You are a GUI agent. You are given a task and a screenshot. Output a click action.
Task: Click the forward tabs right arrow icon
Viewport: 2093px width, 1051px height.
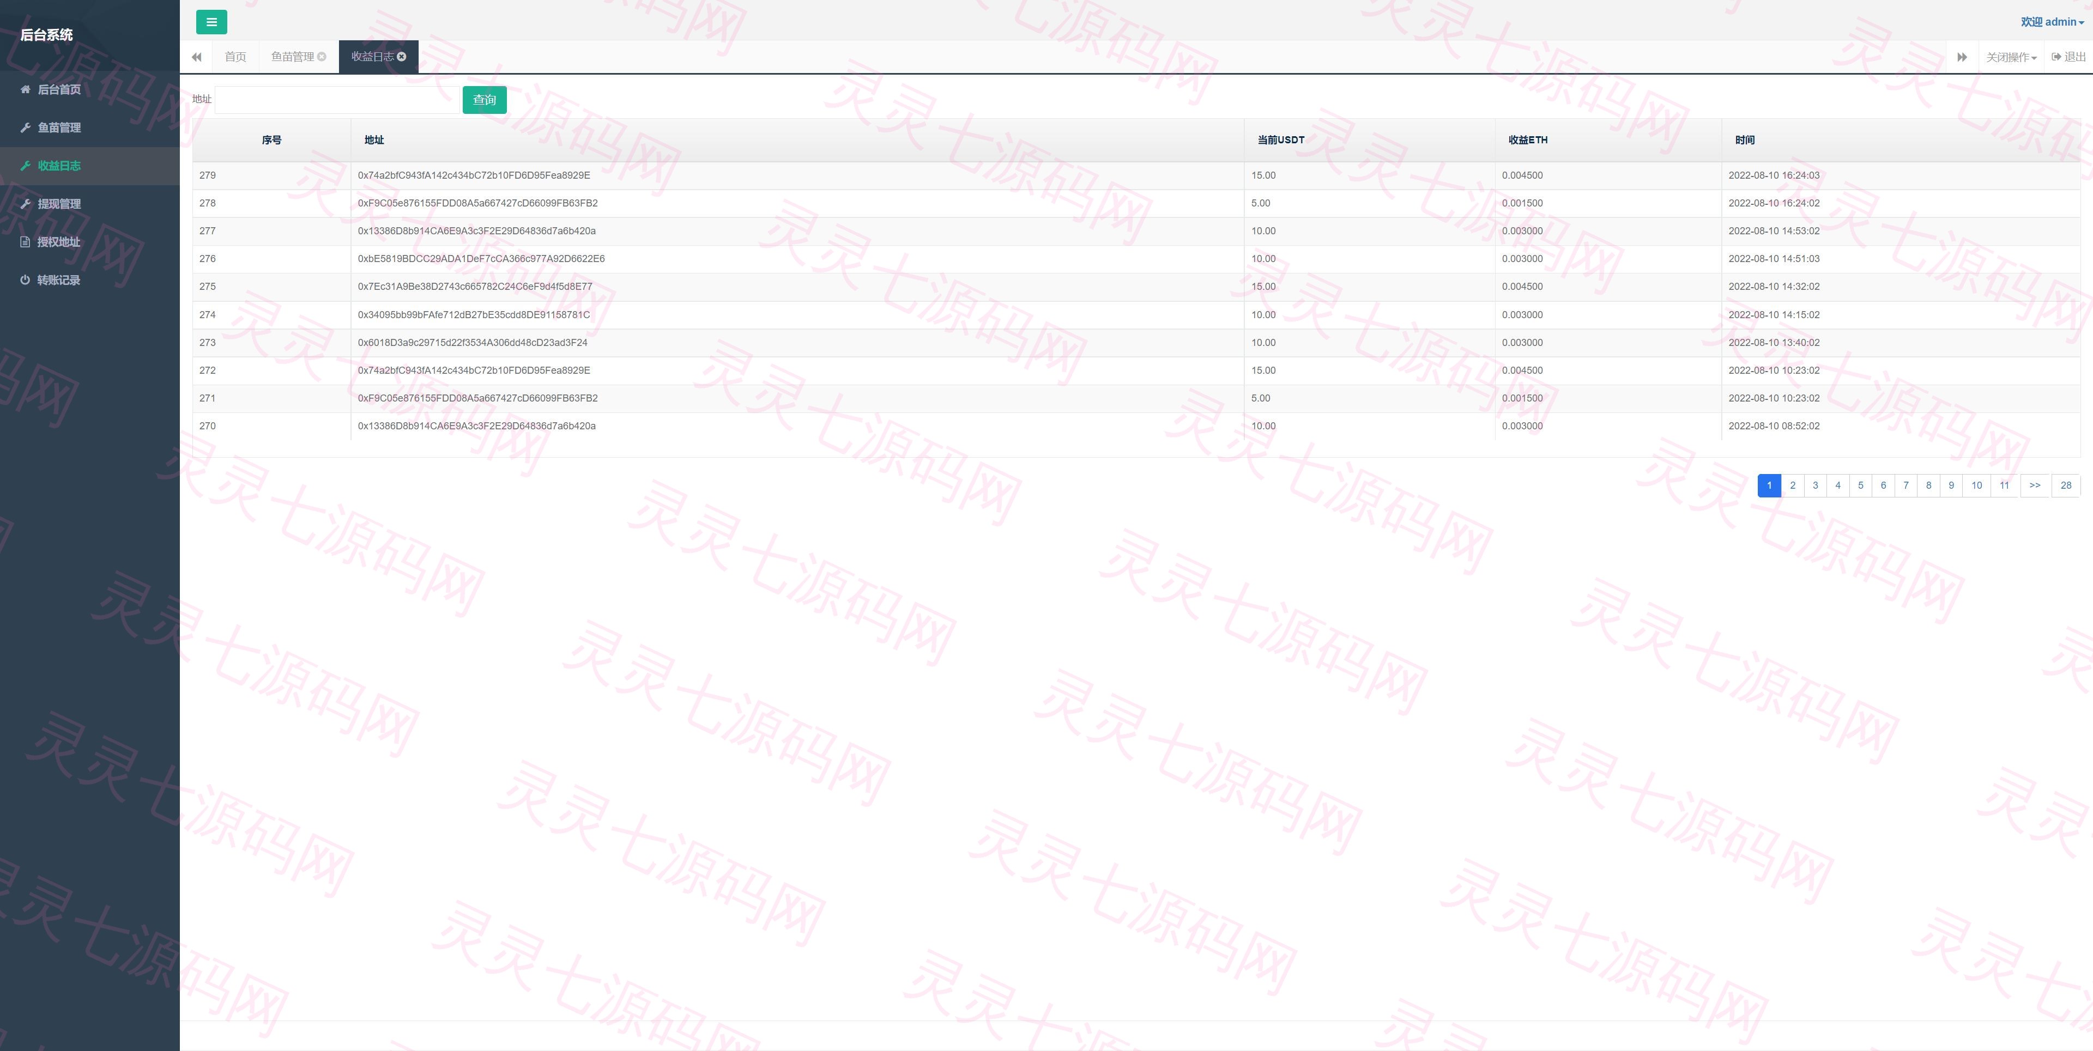(x=1962, y=57)
